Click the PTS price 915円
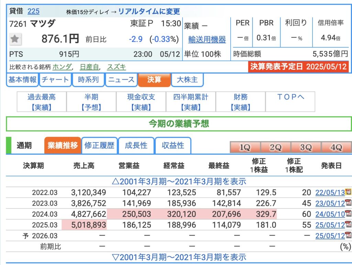 pos(69,54)
